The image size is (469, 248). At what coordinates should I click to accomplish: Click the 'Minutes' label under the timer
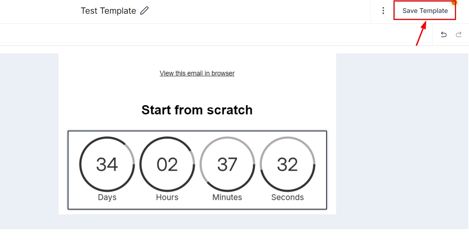point(227,197)
